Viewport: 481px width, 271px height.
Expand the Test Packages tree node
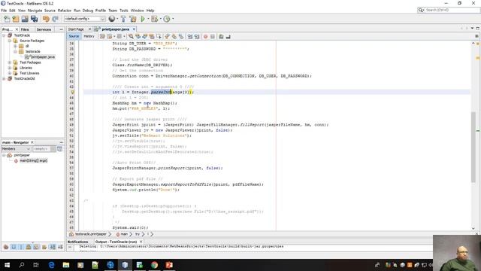tap(10, 62)
